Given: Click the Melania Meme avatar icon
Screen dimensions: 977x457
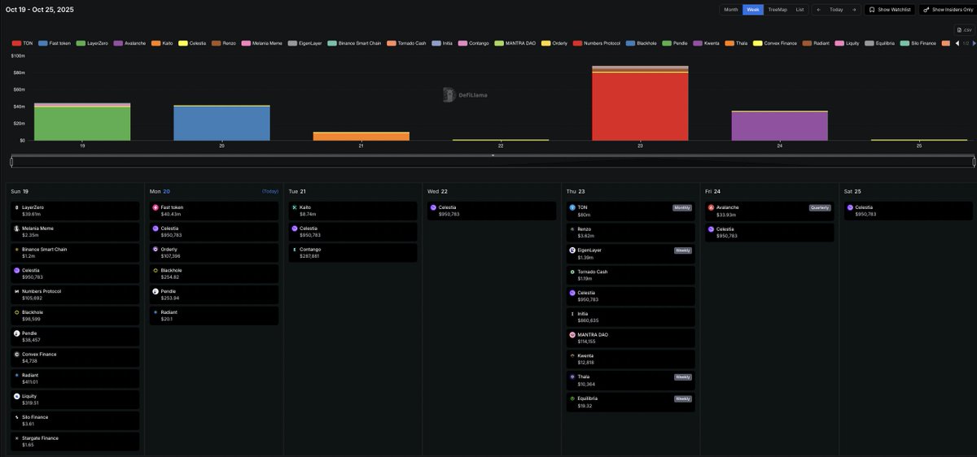Looking at the screenshot, I should pyautogui.click(x=16, y=228).
